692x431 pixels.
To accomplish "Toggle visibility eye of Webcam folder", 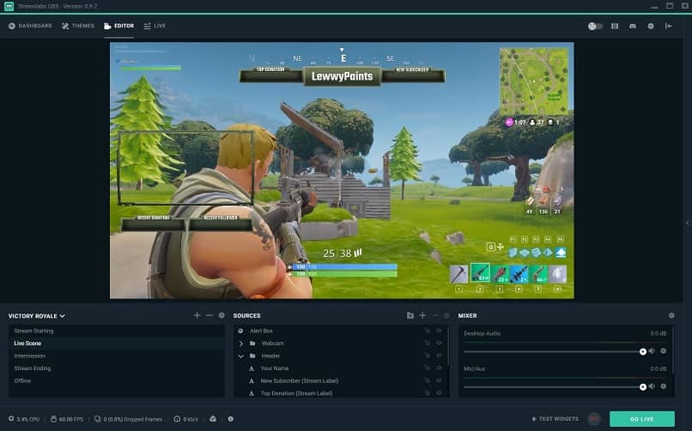I will pos(439,343).
